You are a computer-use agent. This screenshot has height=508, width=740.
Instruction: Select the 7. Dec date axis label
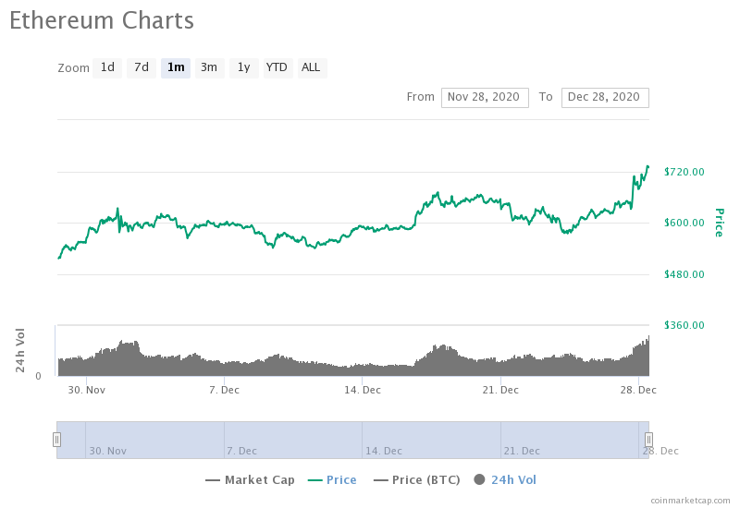point(224,390)
